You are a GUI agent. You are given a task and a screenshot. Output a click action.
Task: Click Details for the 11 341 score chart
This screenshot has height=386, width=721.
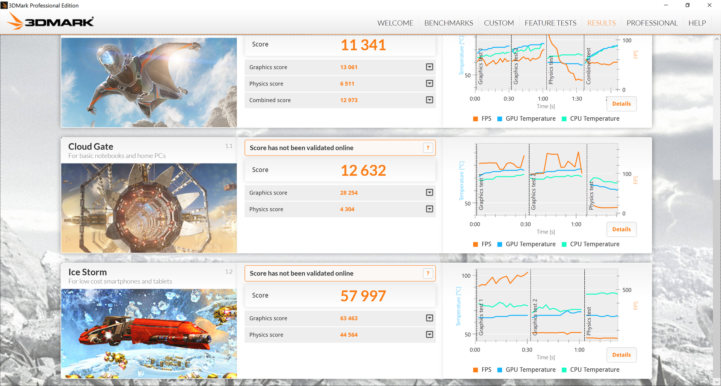click(x=621, y=104)
